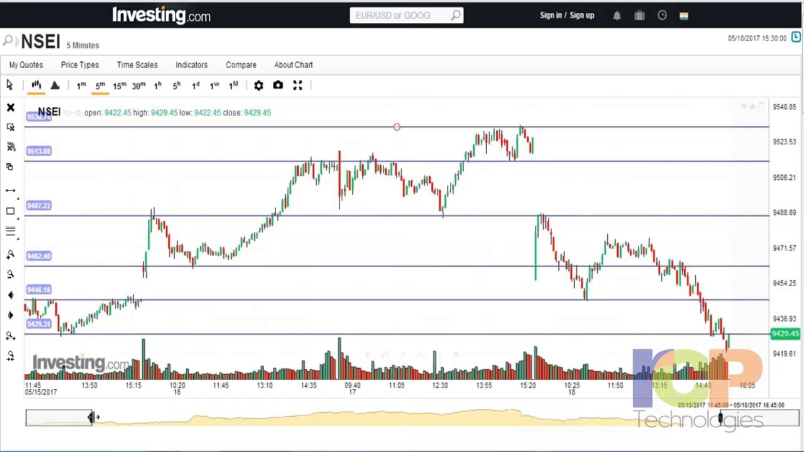The height and width of the screenshot is (452, 804).
Task: Select the 9487.22 horizontal line label
Action: pyautogui.click(x=39, y=205)
